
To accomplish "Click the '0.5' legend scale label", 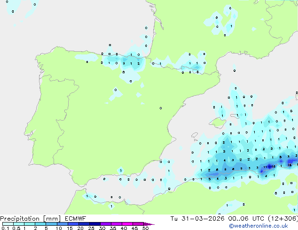I will coord(16,228).
